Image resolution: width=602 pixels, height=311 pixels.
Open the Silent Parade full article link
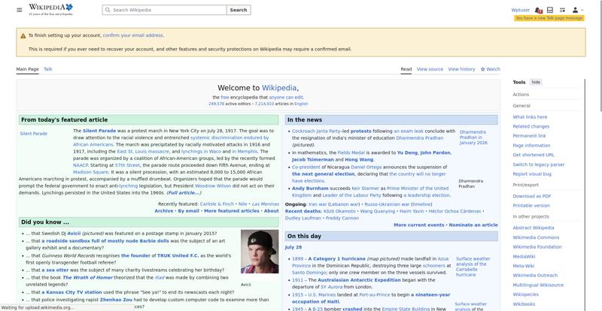[184, 192]
